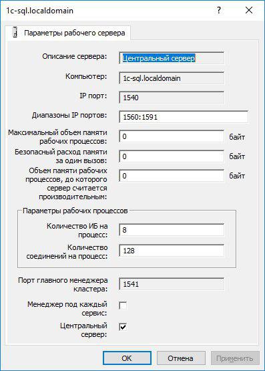
Task: Click the OK button
Action: (x=127, y=358)
